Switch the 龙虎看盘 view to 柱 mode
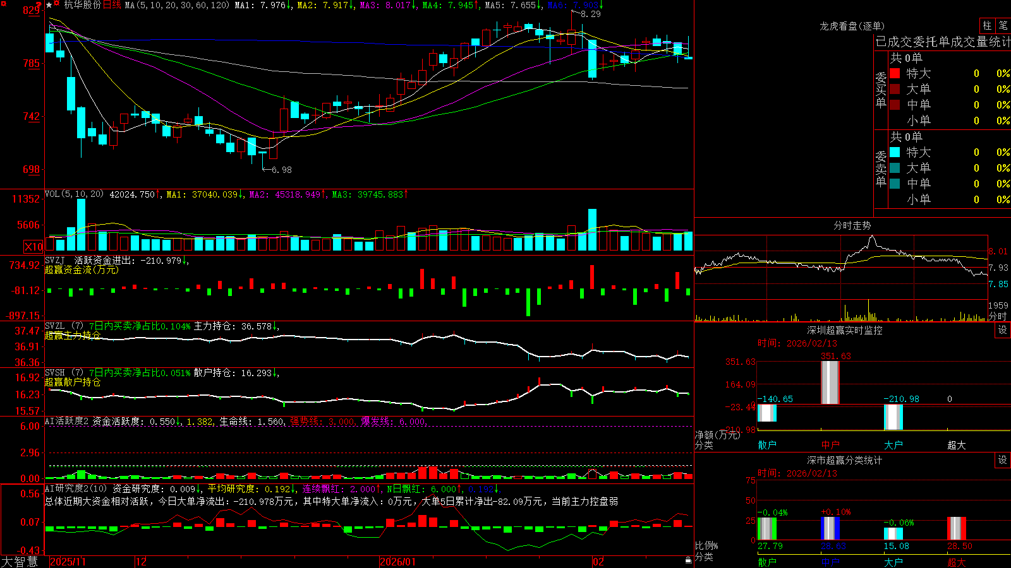The image size is (1011, 568). [x=987, y=25]
